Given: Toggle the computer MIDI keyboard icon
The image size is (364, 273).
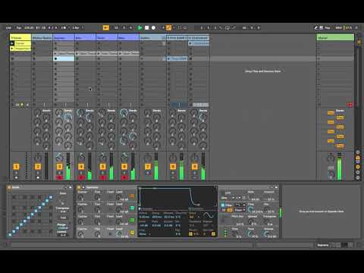Looking at the screenshot, I should [322, 27].
